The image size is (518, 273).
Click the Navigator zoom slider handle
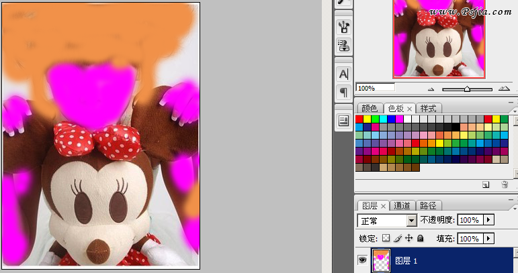point(467,89)
